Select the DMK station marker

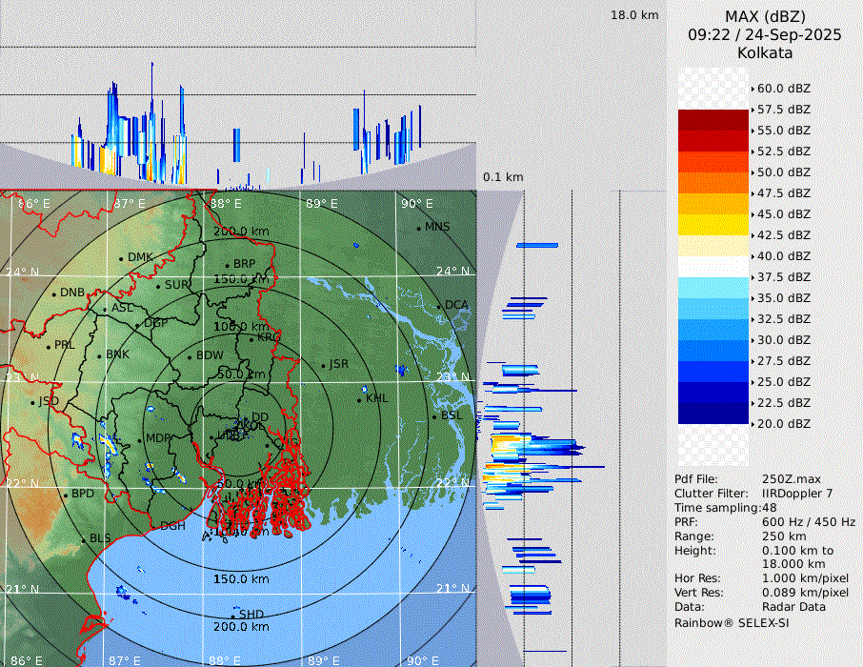(121, 258)
